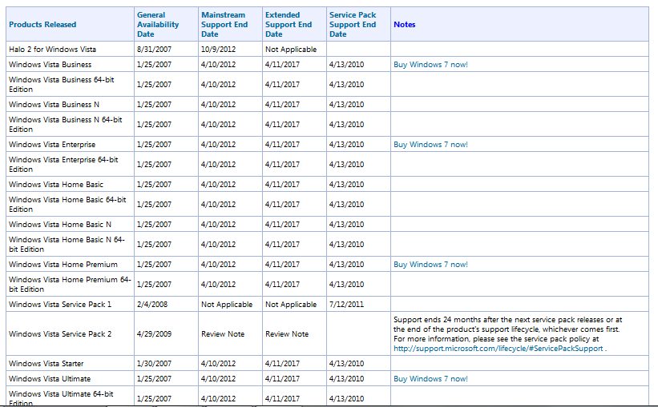Select Windows Vista Starter product name
Screen dimensions: 658x407
46,364
